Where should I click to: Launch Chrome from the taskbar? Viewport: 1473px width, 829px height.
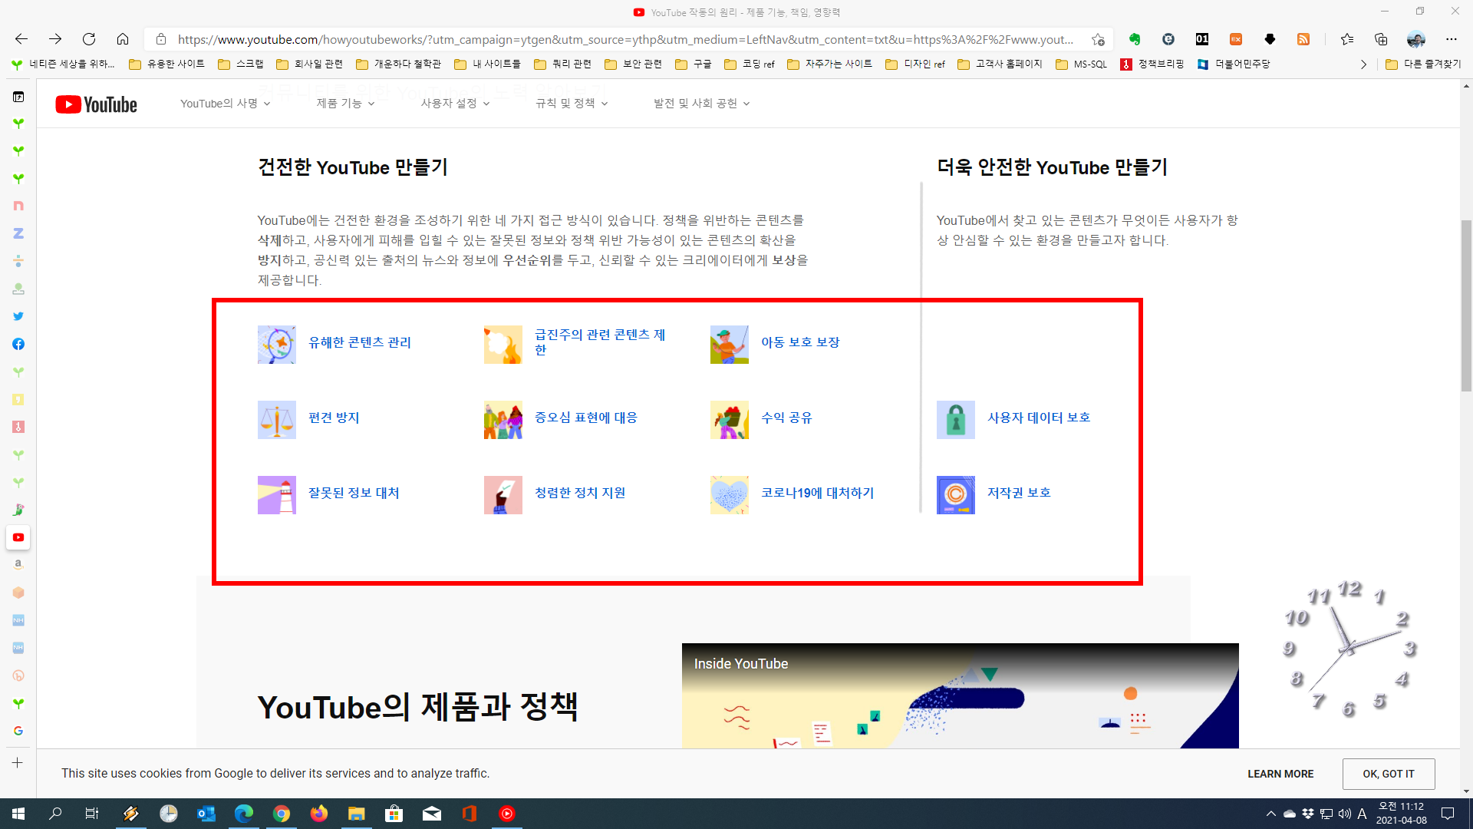(x=282, y=814)
